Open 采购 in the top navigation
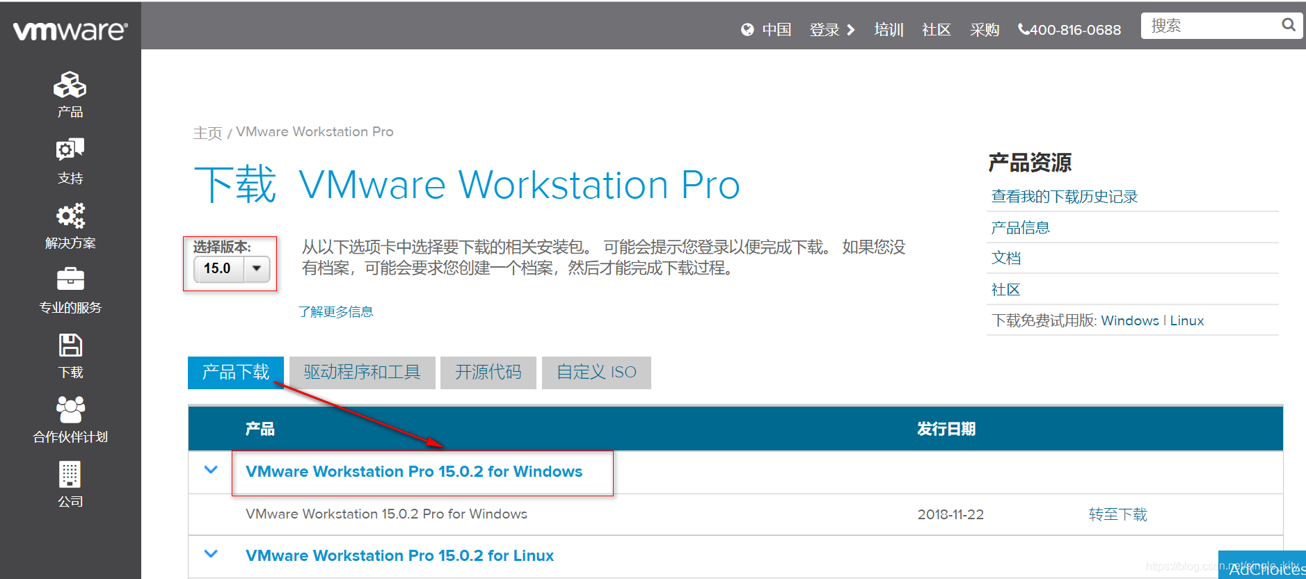The width and height of the screenshot is (1306, 579). 985,30
